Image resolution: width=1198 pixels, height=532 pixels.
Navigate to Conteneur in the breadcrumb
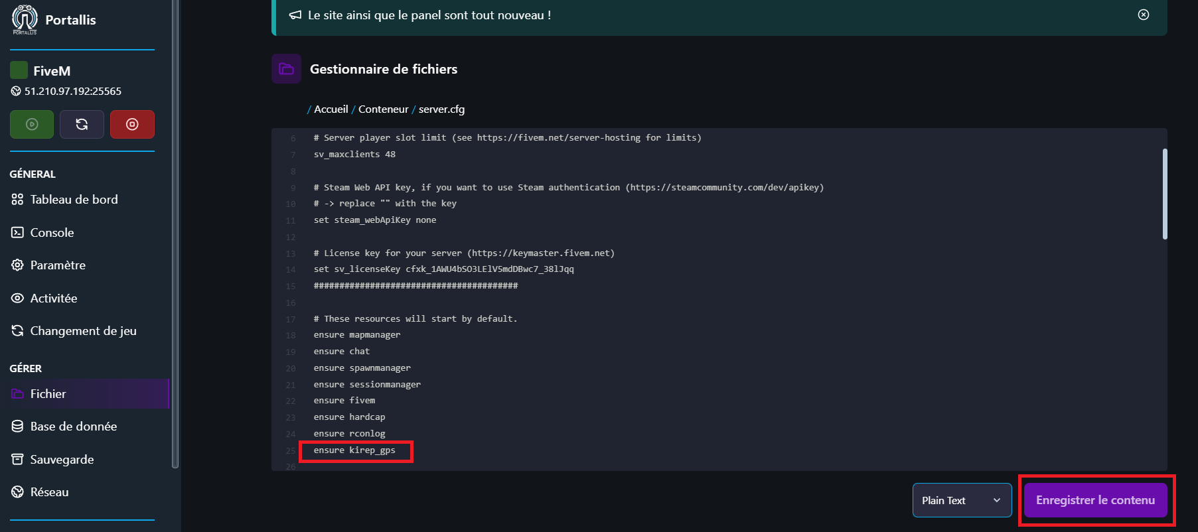click(384, 109)
